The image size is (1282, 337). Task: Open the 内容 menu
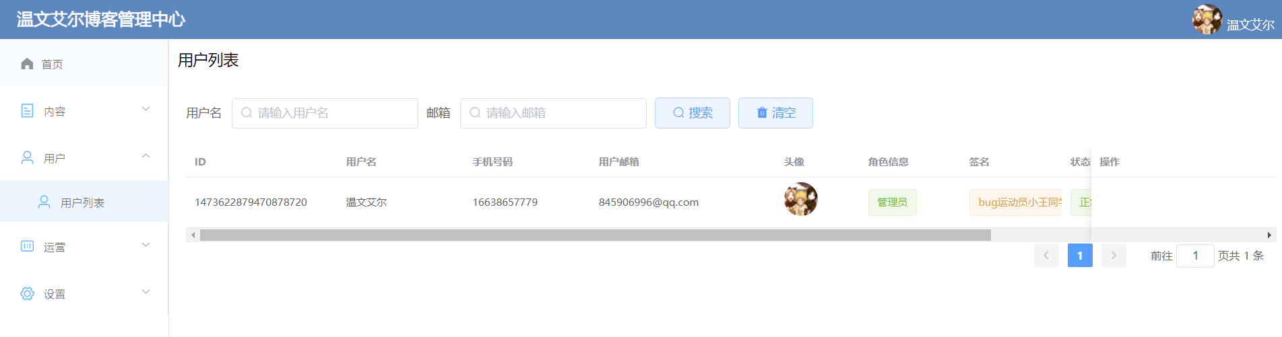[84, 110]
